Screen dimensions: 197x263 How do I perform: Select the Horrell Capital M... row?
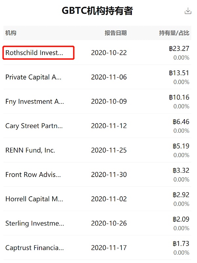pos(97,199)
